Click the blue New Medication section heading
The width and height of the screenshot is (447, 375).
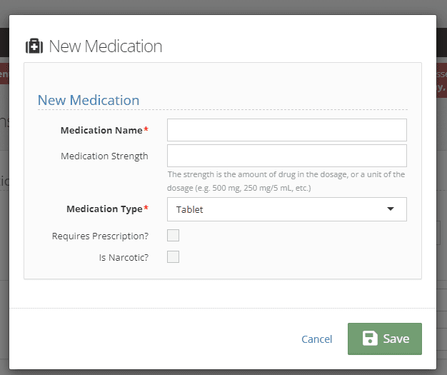89,100
